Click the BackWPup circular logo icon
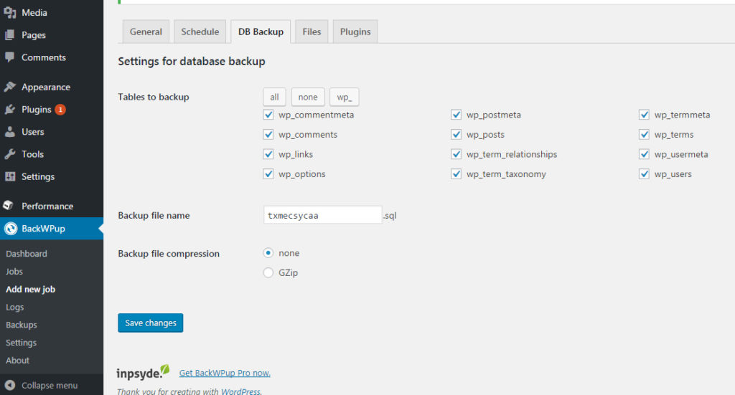Image resolution: width=735 pixels, height=395 pixels. pos(11,229)
